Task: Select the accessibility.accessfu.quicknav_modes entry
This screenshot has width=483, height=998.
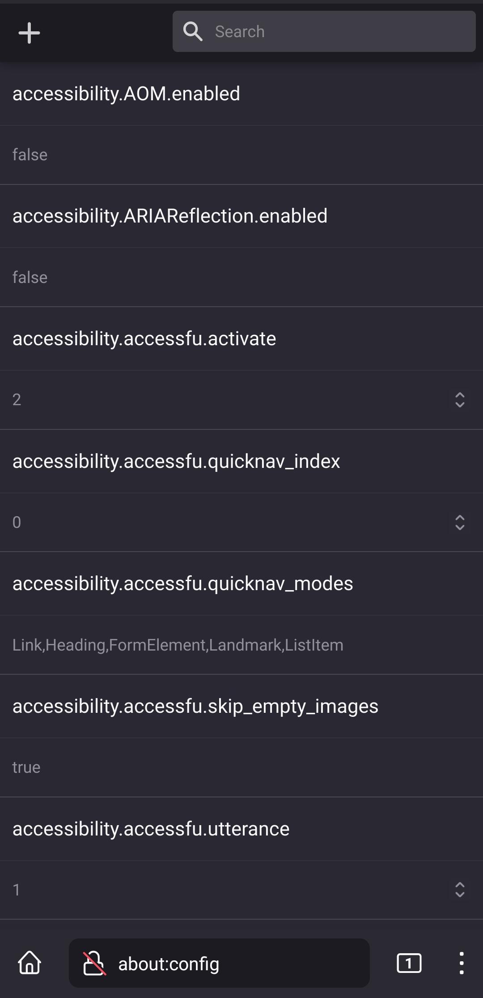Action: tap(182, 583)
